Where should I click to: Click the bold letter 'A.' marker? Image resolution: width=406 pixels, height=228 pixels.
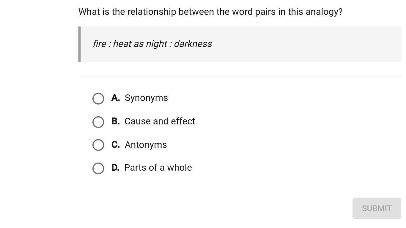[x=116, y=98]
